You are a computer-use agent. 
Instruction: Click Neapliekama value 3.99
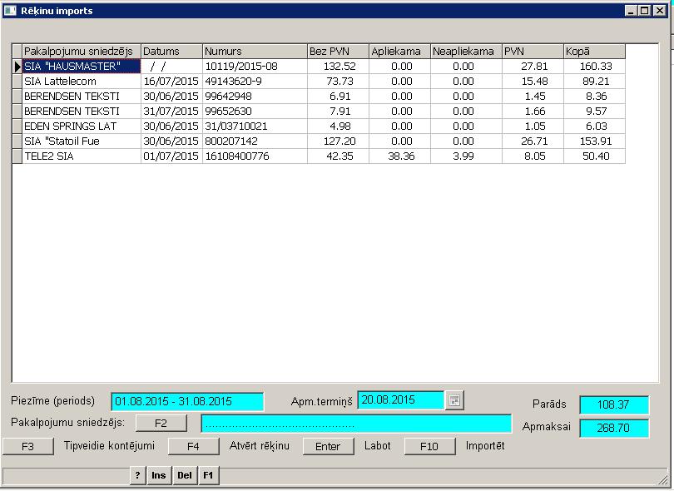(x=466, y=156)
